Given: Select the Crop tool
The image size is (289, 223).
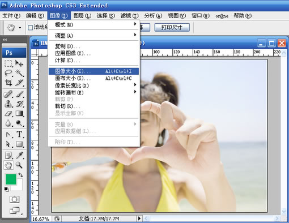Looking at the screenshot, I should 8,83.
